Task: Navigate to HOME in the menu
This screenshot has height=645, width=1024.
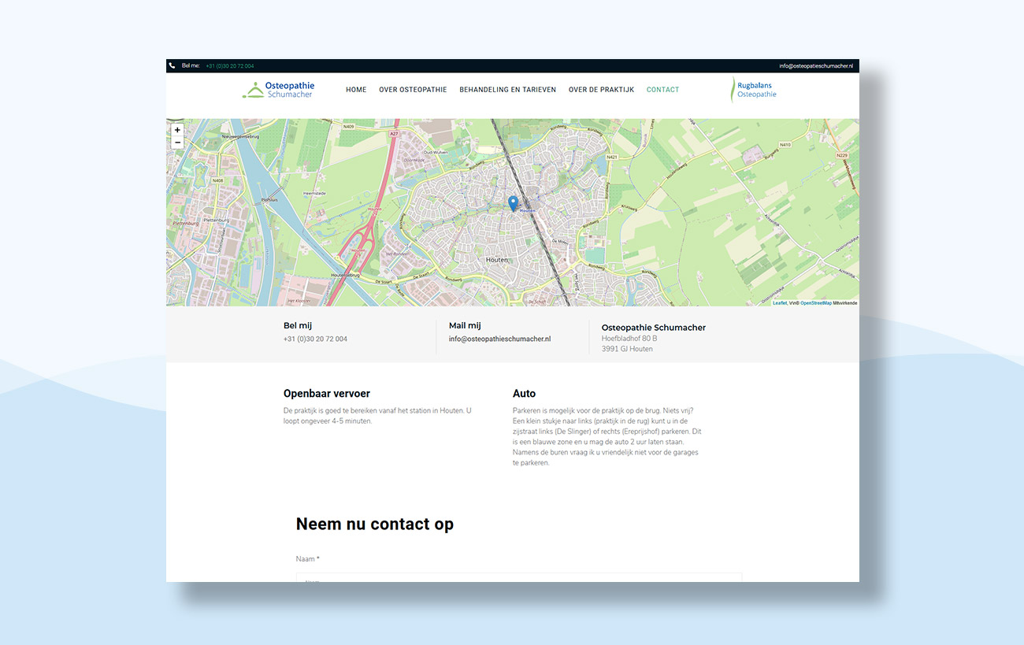Action: click(x=356, y=89)
